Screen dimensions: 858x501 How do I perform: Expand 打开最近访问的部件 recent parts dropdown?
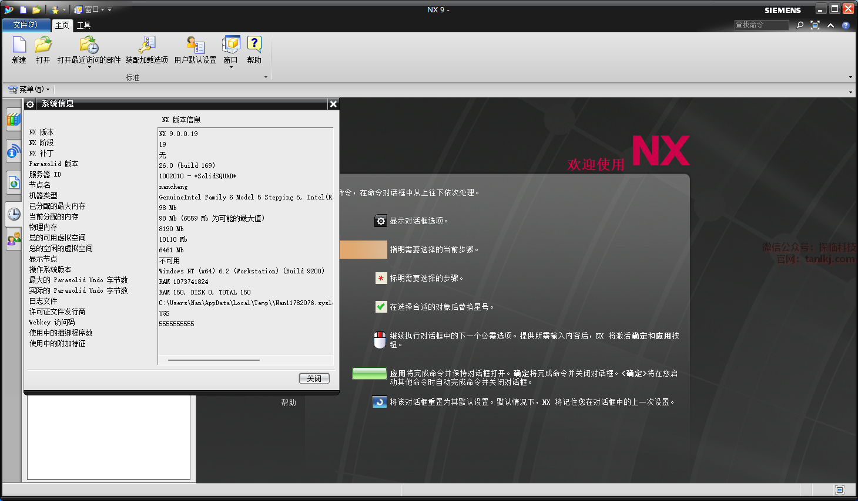pos(89,67)
